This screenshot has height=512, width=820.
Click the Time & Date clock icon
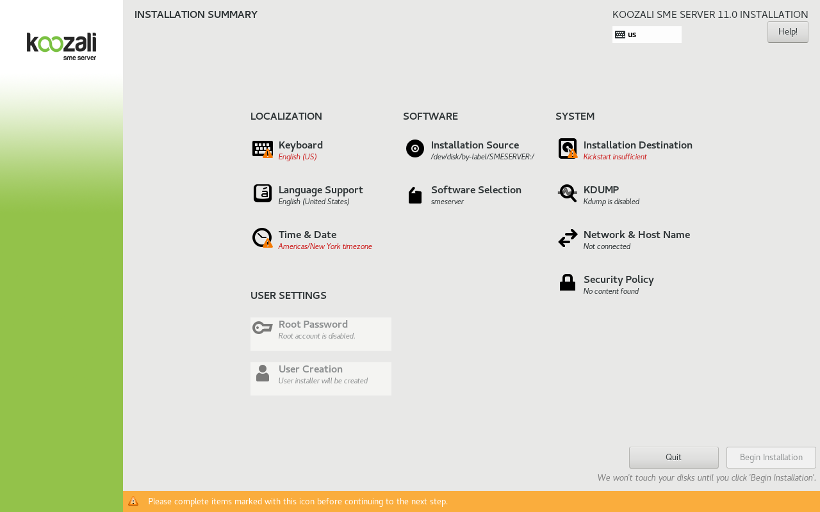[263, 238]
